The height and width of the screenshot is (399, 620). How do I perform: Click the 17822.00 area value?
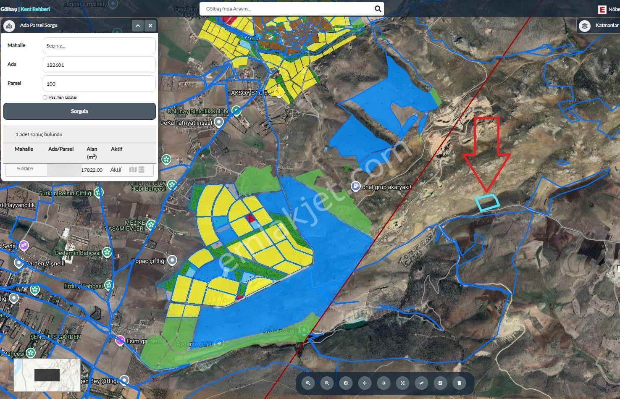(x=92, y=170)
